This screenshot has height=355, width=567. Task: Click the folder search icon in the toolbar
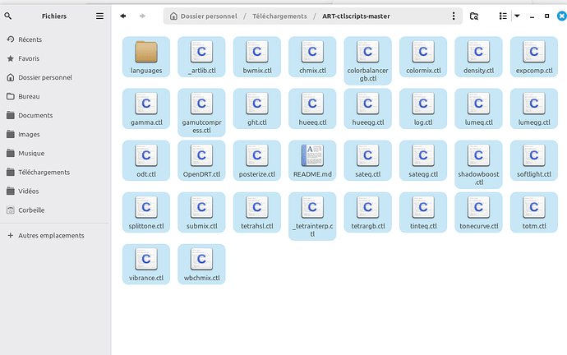coord(474,16)
